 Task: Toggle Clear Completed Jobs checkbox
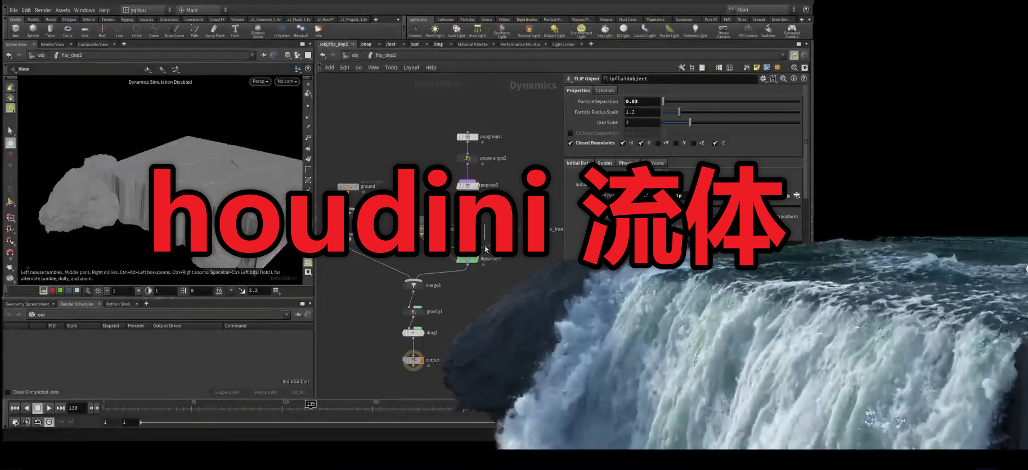(x=8, y=392)
